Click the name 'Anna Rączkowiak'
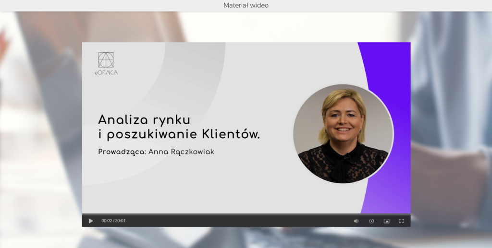This screenshot has width=492, height=248. point(181,152)
